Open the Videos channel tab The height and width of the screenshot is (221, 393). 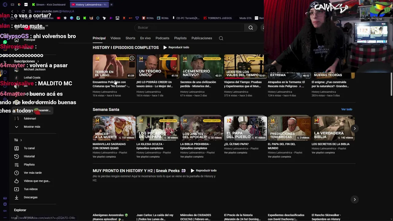coord(115,38)
